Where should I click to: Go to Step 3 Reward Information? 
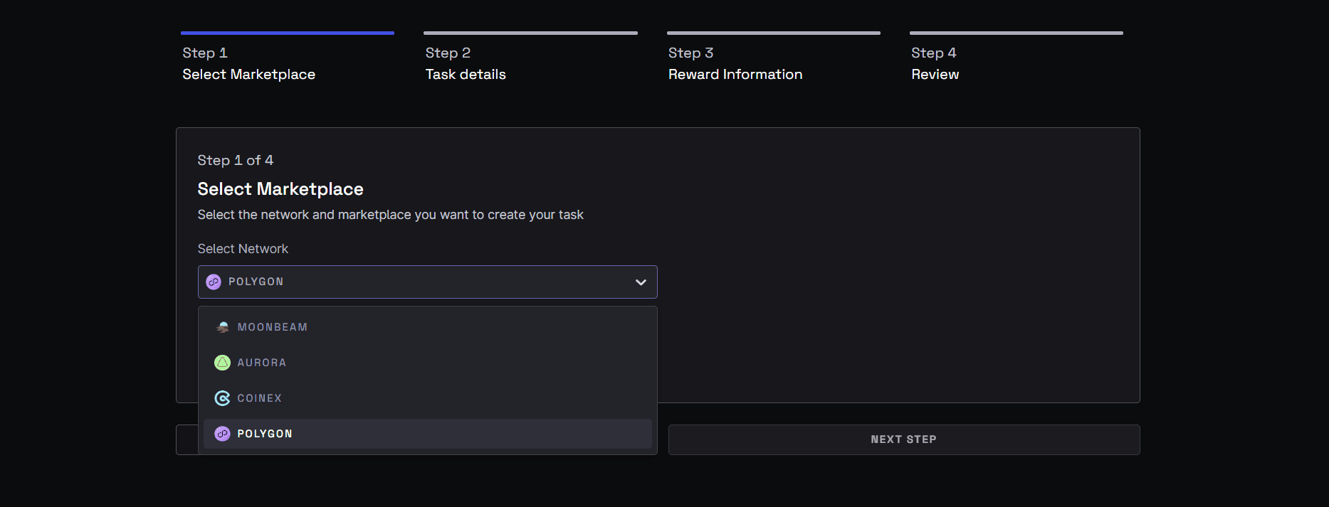774,58
